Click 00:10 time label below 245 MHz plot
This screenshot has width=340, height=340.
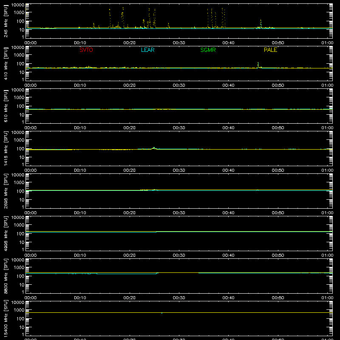pyautogui.click(x=80, y=43)
